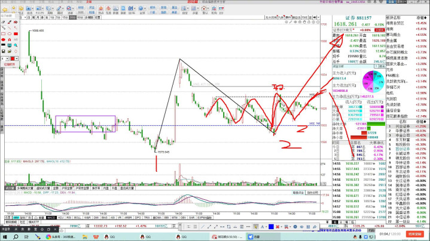This screenshot has height=241, width=430.
Task: Pick the filled red ellipse tool
Action: [x=4, y=39]
